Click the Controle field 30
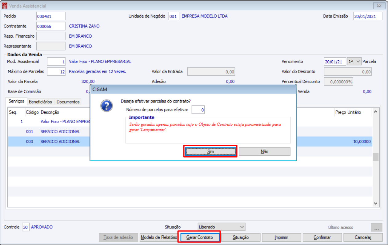Viewport: 388px width, 245px height. tap(26, 227)
